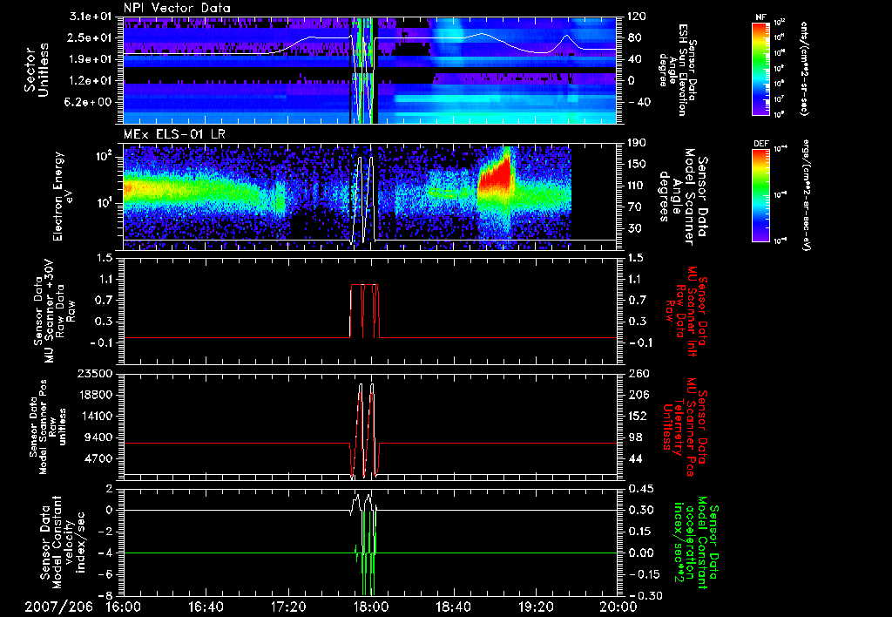Viewport: 892px width, 617px height.
Task: Click the 'ESH Sun Elevation Angle' axis title
Action: pyautogui.click(x=679, y=70)
